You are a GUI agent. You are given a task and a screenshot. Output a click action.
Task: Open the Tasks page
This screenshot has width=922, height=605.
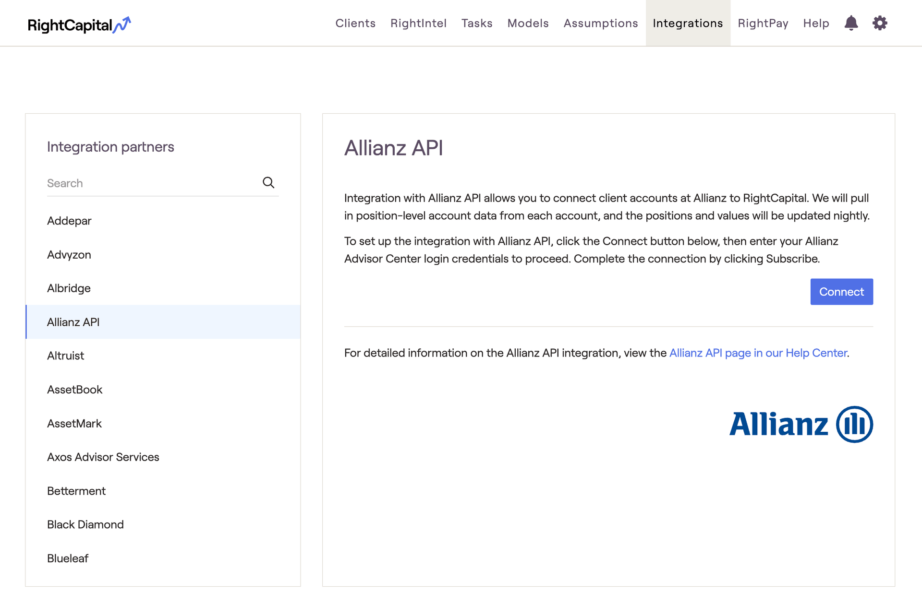[x=477, y=23]
